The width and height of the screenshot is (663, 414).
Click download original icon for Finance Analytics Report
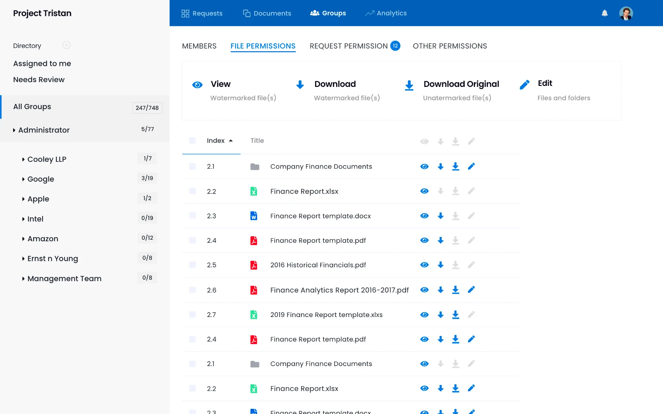tap(455, 290)
